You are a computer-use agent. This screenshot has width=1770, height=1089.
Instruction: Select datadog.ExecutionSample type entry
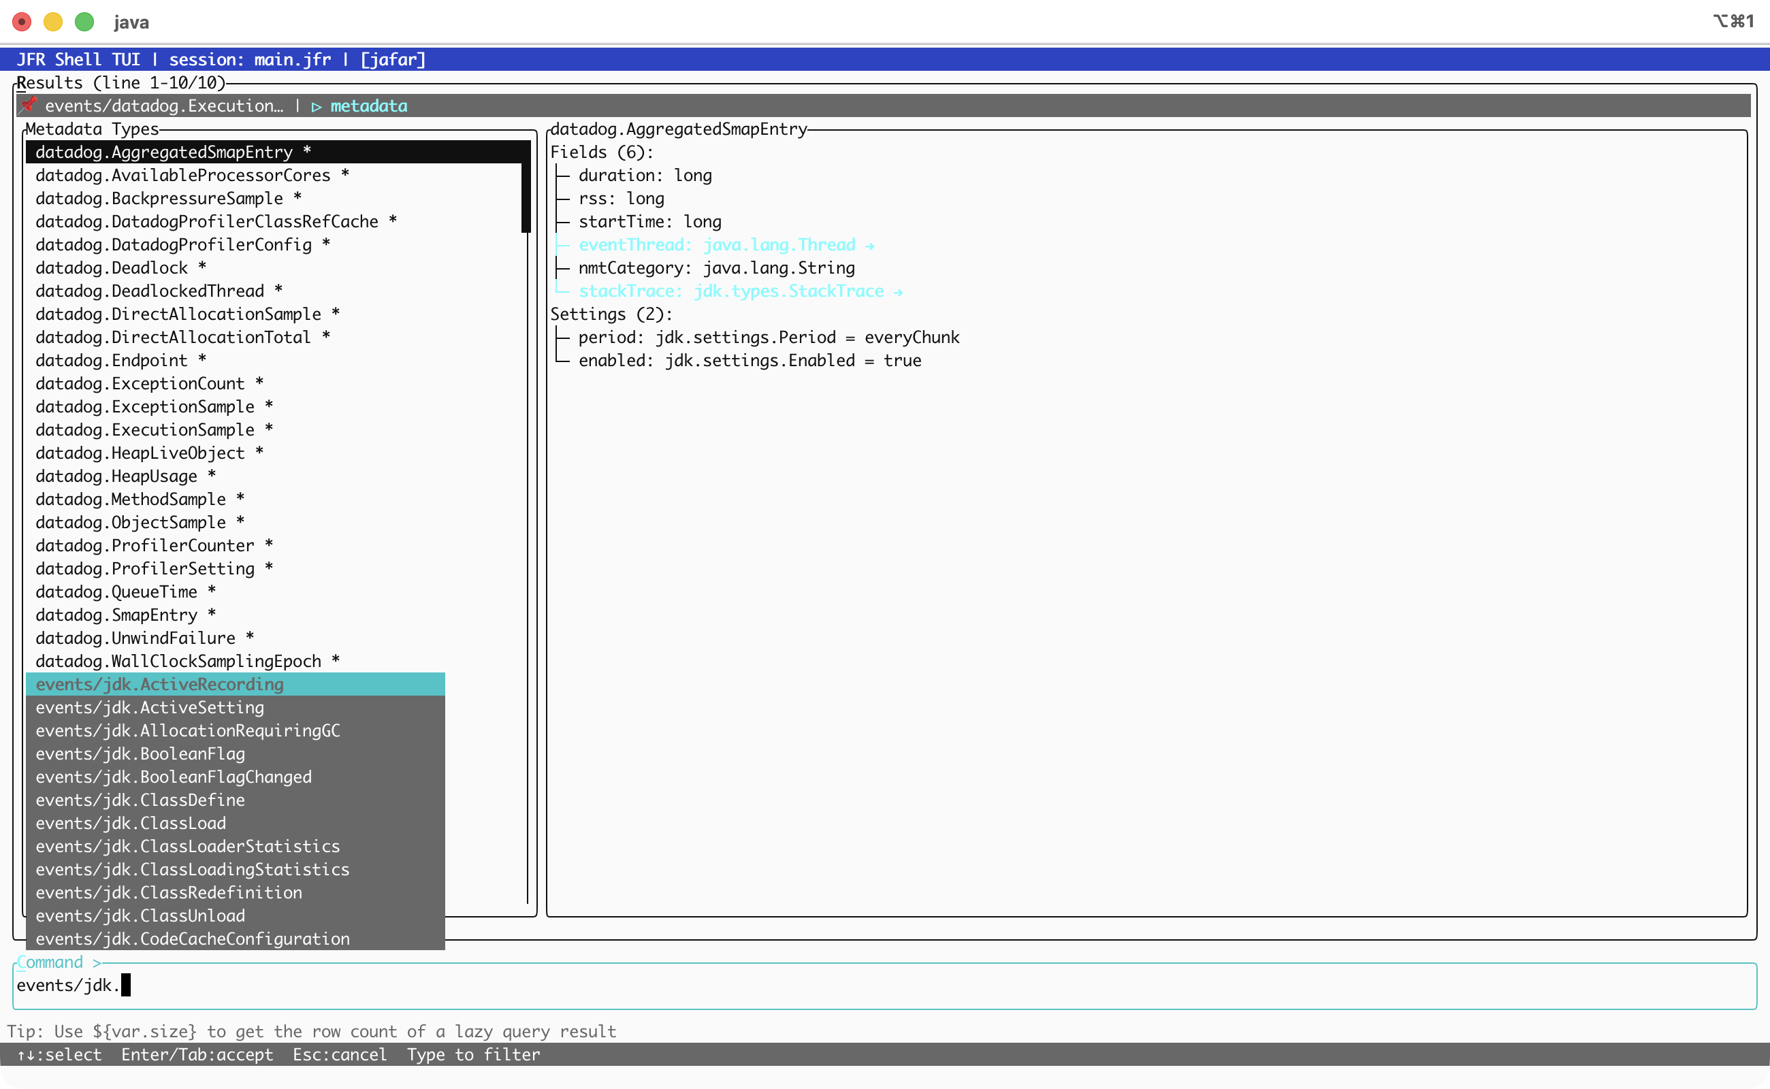pos(145,430)
